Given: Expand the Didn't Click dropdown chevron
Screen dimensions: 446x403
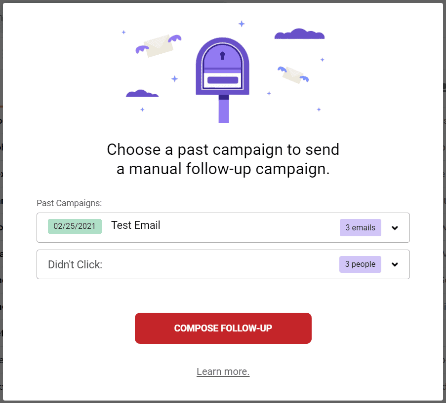Looking at the screenshot, I should coord(395,264).
